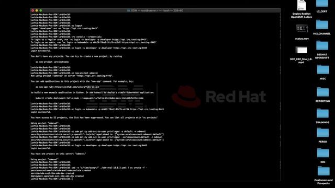This screenshot has height=188, width=335.
Task: Click the terminal cursor at last prompt
Action: (x=72, y=179)
